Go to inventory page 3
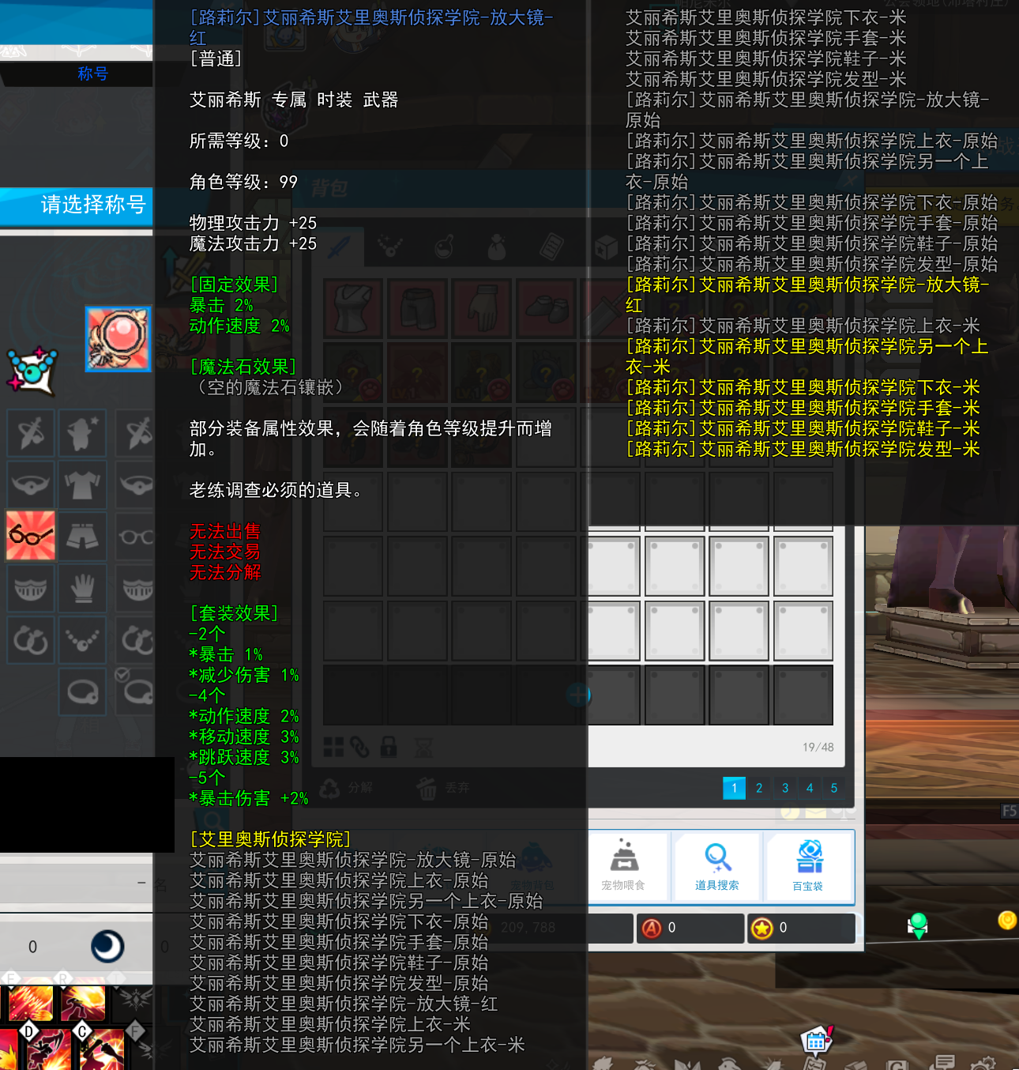 pos(785,788)
